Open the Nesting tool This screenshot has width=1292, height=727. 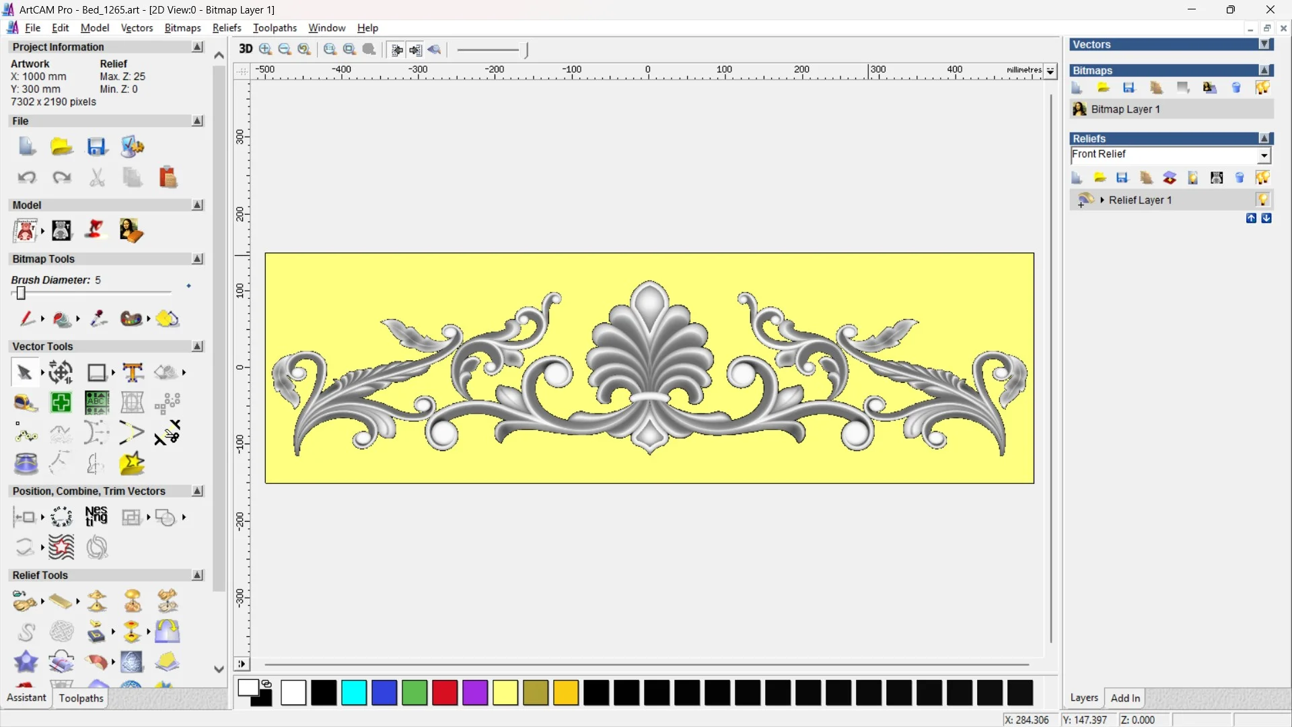tap(96, 516)
